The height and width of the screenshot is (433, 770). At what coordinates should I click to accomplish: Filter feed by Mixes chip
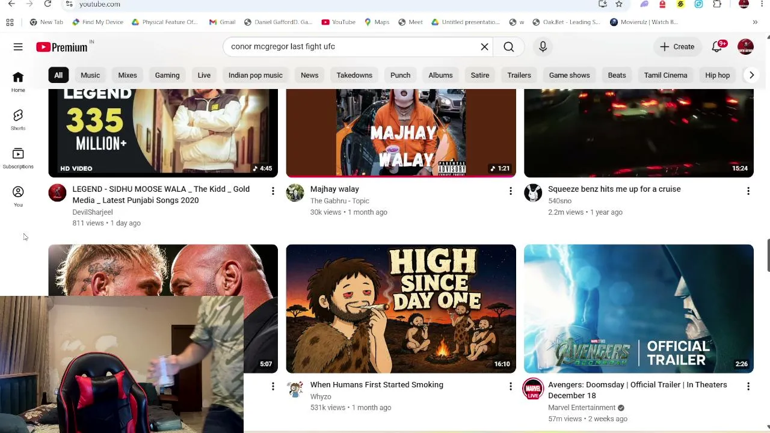(x=128, y=75)
